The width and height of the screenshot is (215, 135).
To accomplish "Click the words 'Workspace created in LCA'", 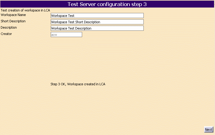I will click(86, 84).
